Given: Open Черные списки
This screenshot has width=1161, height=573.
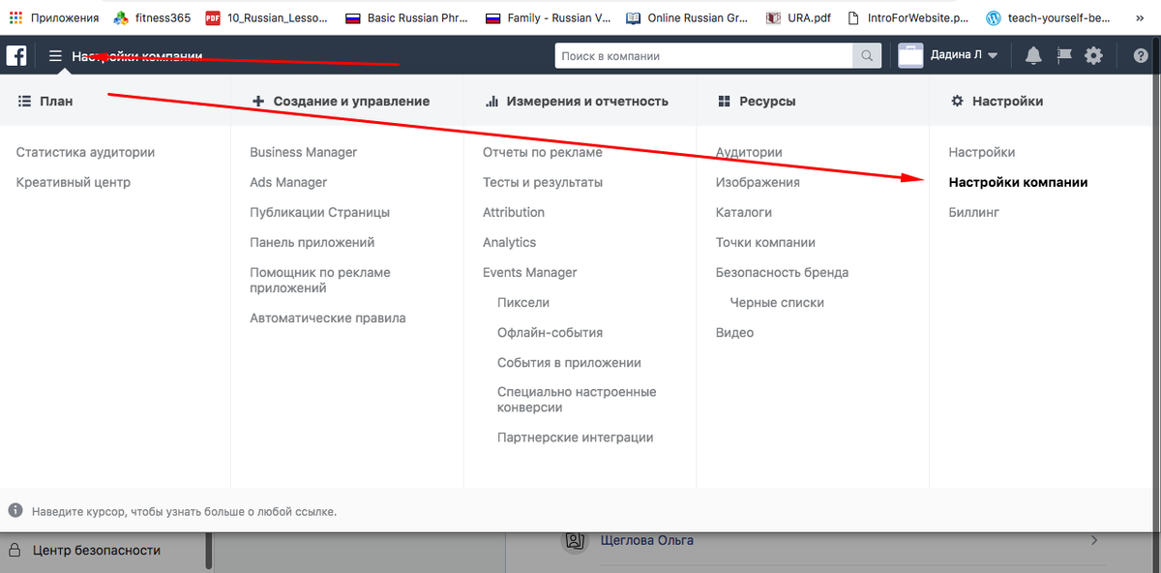Looking at the screenshot, I should 777,302.
